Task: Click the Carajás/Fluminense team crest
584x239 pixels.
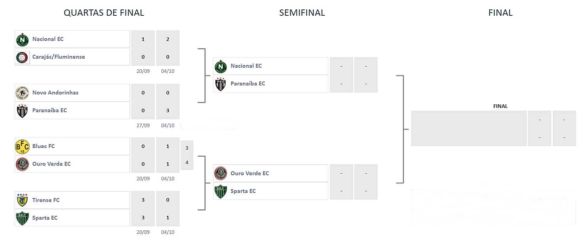Action: [x=22, y=57]
